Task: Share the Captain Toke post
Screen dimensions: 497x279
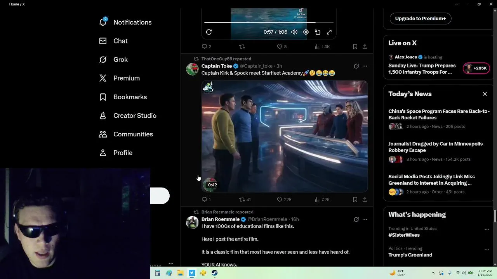Action: coord(365,200)
